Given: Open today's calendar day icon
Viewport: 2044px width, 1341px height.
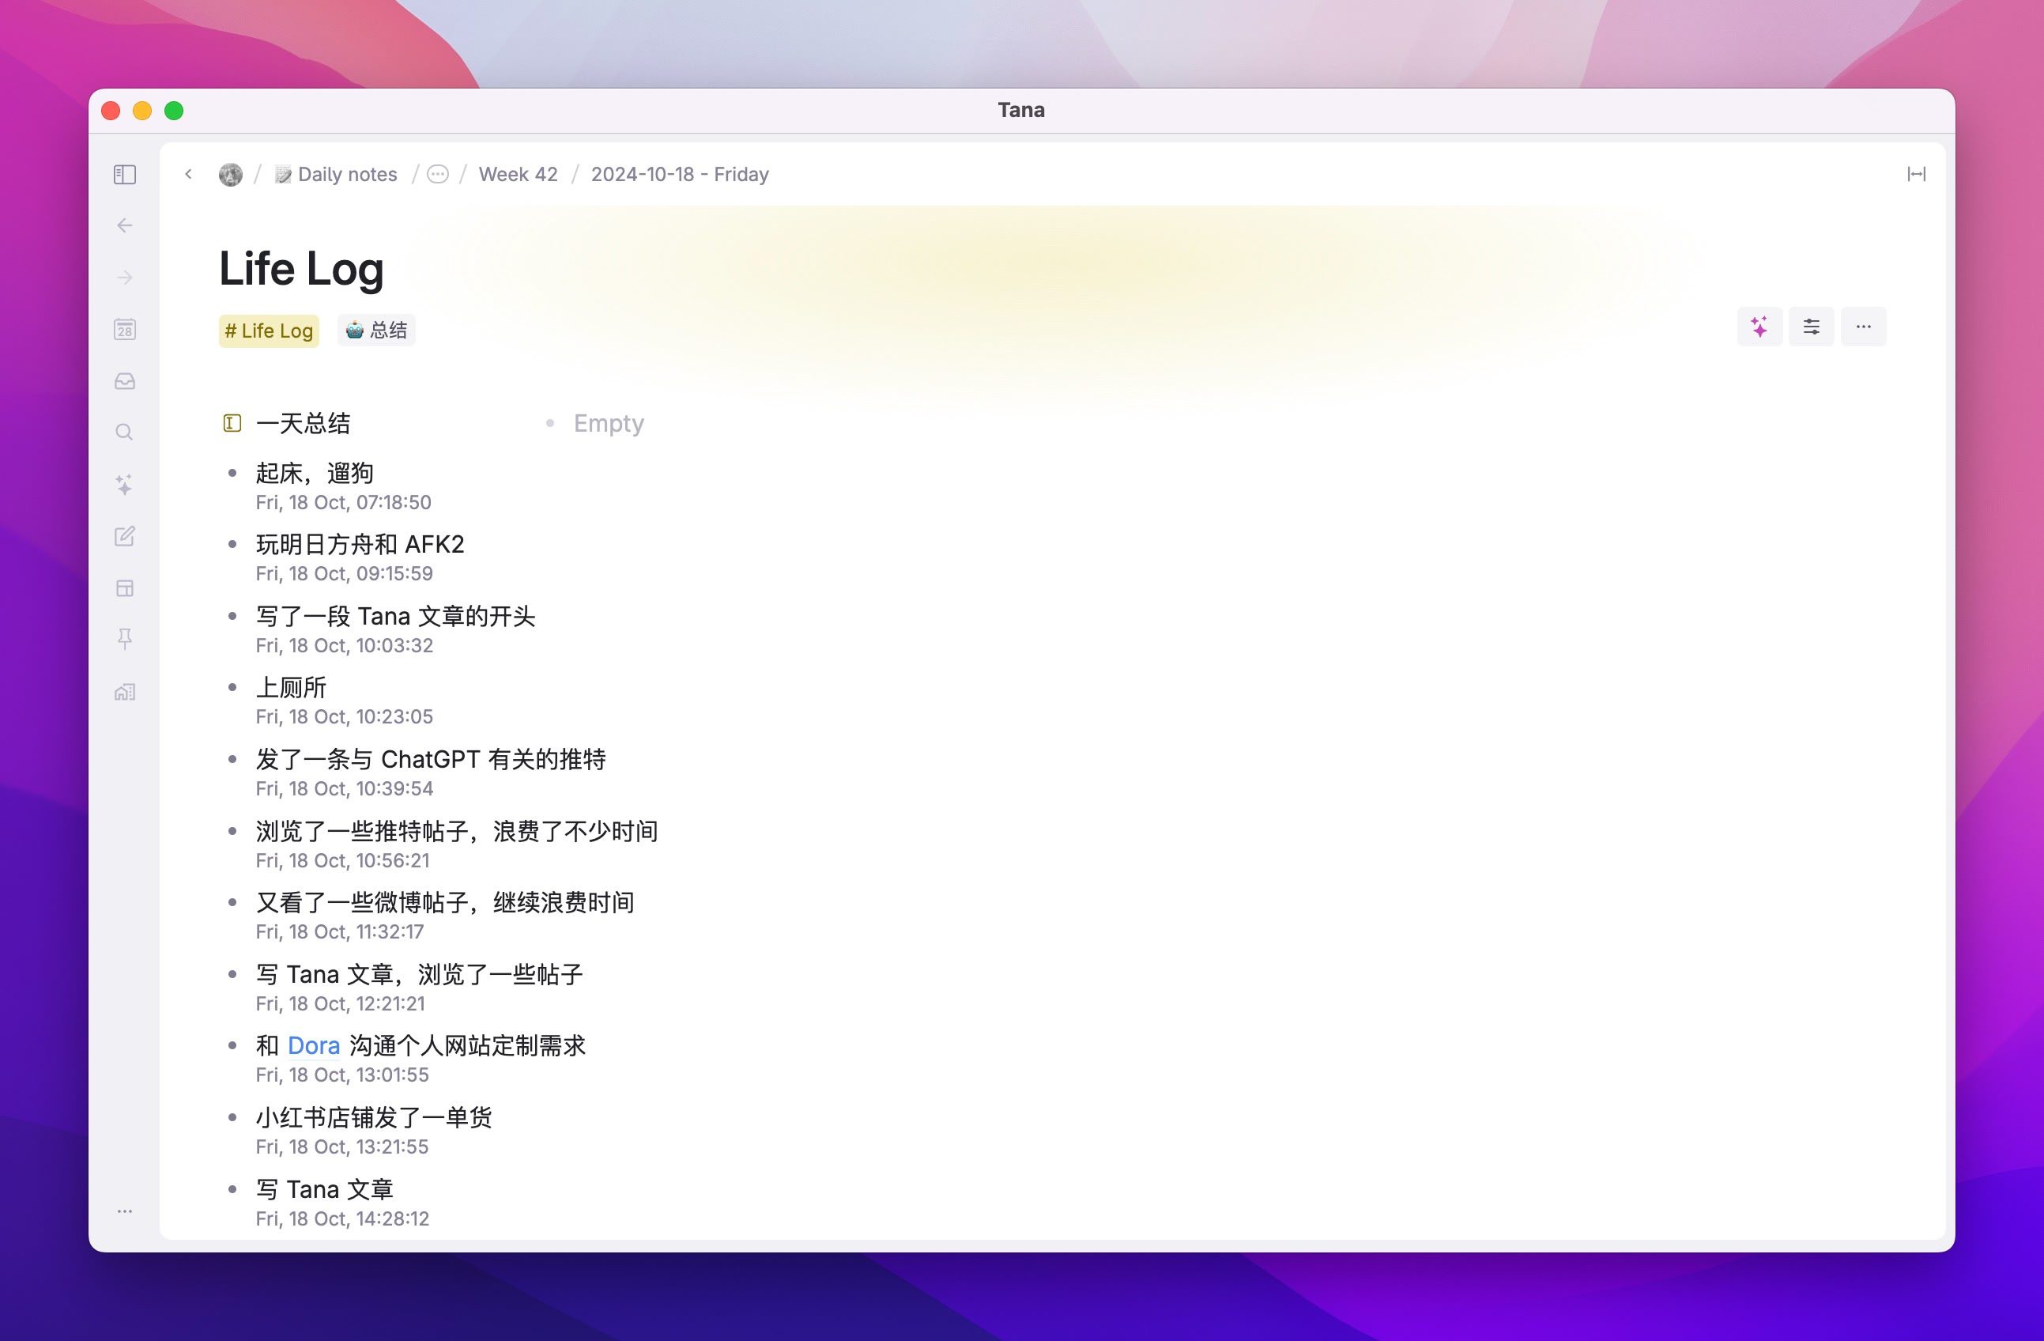Looking at the screenshot, I should tap(125, 330).
